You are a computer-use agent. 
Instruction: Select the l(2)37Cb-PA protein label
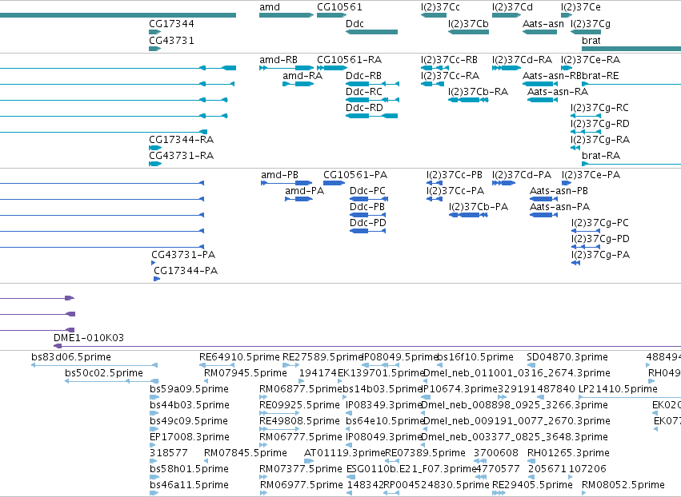tap(479, 206)
